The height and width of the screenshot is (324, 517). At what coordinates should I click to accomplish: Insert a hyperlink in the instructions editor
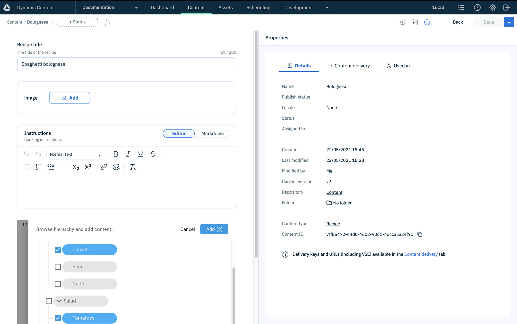click(x=104, y=167)
